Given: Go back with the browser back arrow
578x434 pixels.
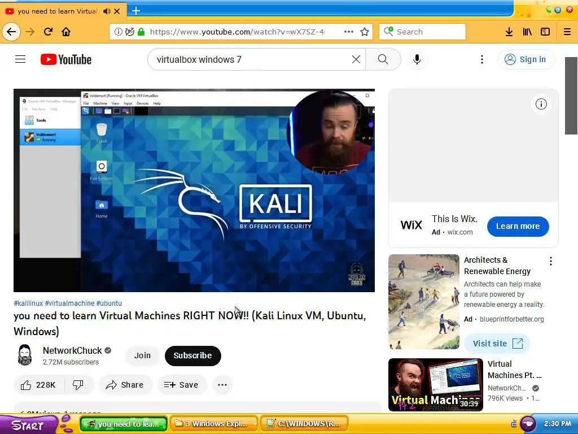Looking at the screenshot, I should coord(11,32).
